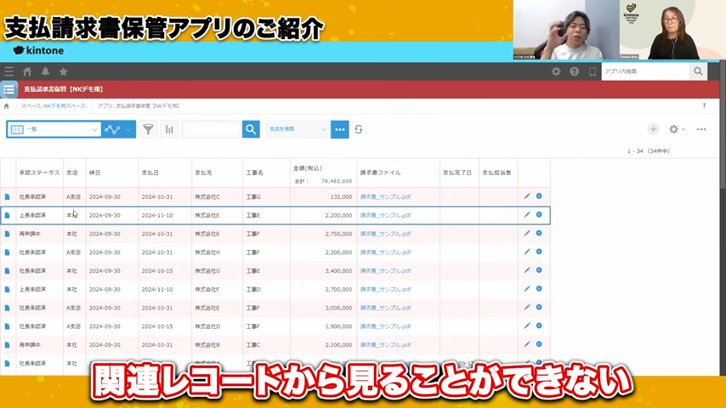Image resolution: width=726 pixels, height=408 pixels.
Task: Go to kintone portal home icon
Action: tap(27, 71)
